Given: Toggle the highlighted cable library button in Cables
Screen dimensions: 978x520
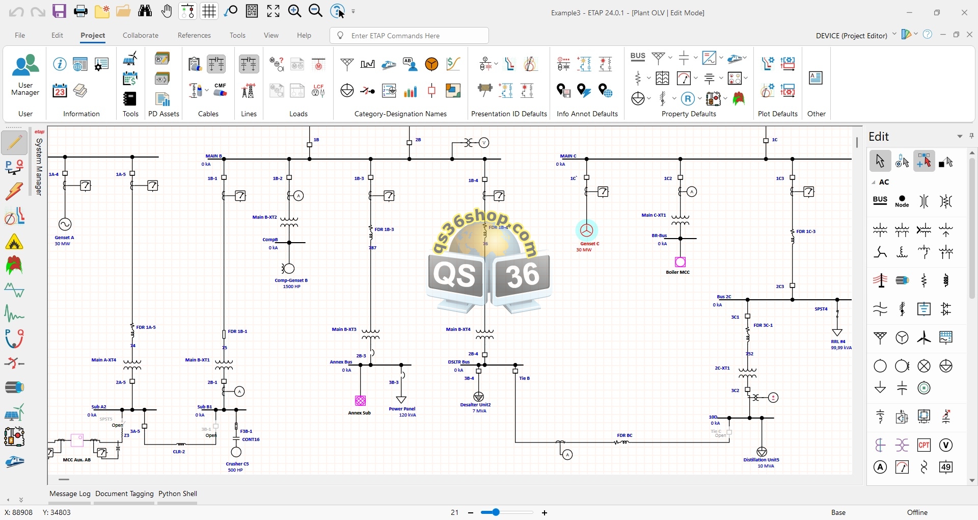Looking at the screenshot, I should pos(216,64).
